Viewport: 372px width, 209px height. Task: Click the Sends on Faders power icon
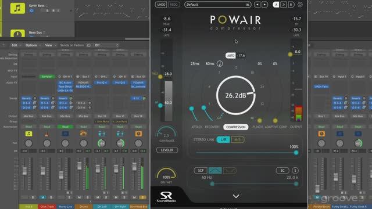88,45
